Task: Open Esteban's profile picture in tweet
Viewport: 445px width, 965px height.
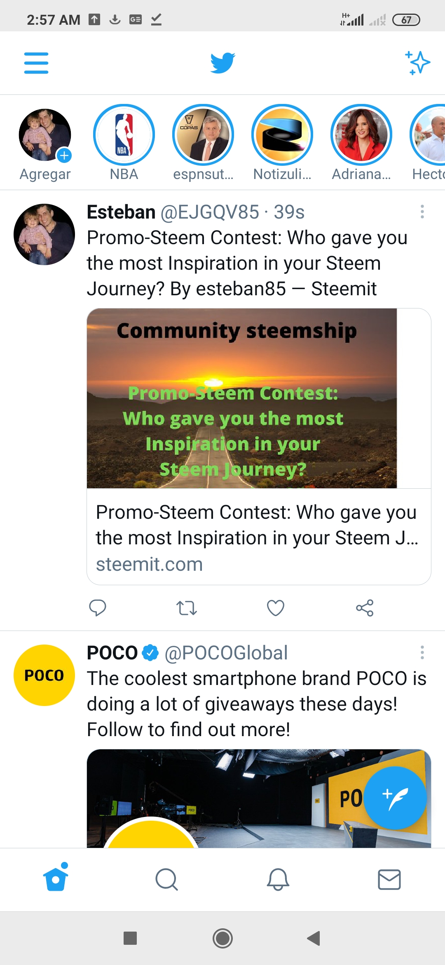Action: [44, 234]
